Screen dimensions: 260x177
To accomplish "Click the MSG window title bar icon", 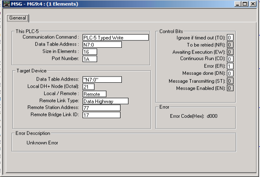I will point(7,4).
